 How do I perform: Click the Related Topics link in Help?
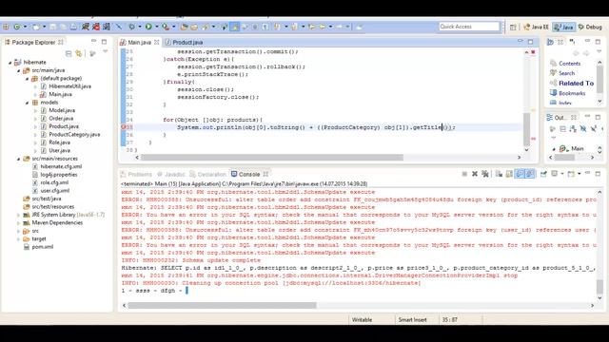point(577,83)
